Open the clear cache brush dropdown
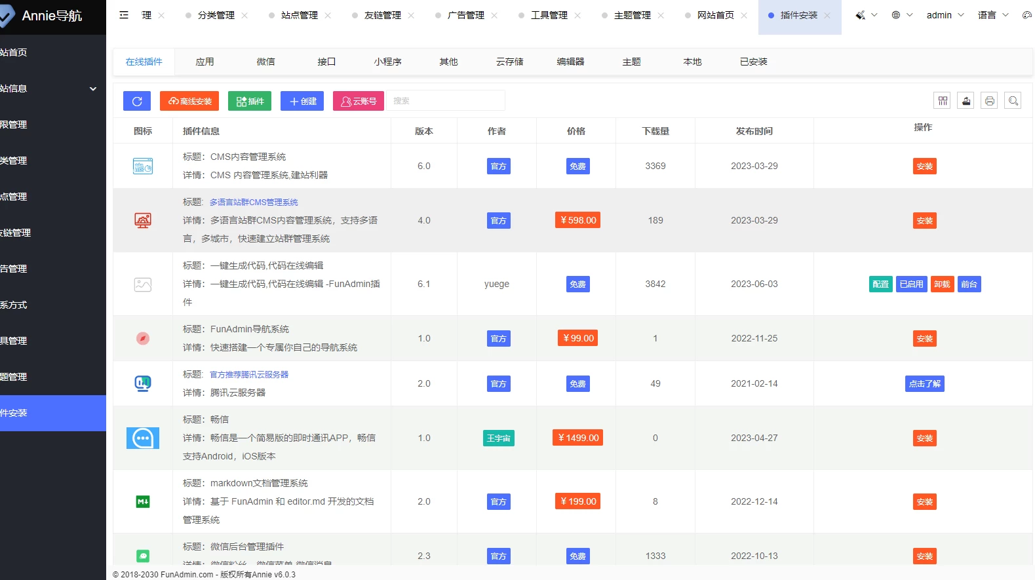Viewport: 1035px width, 580px height. click(866, 15)
